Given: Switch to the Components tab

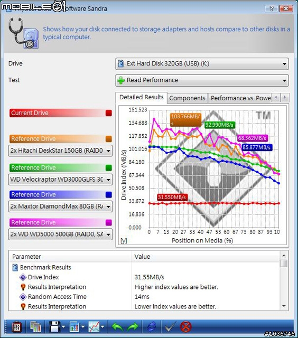Looking at the screenshot, I should (x=187, y=98).
